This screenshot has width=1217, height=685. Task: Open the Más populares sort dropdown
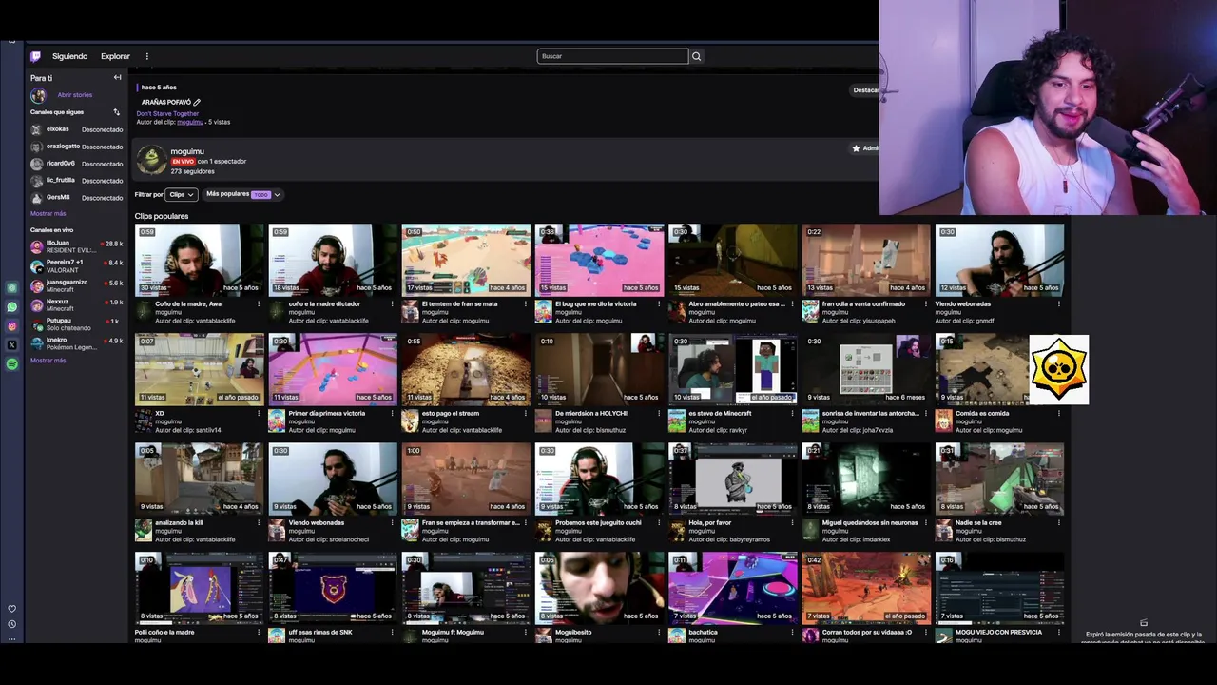(242, 194)
